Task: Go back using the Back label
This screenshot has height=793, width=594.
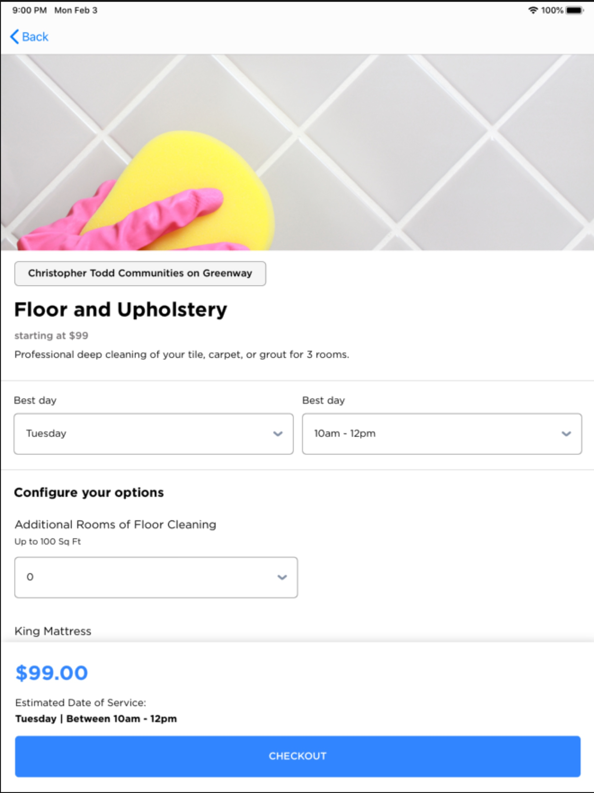Action: (35, 37)
